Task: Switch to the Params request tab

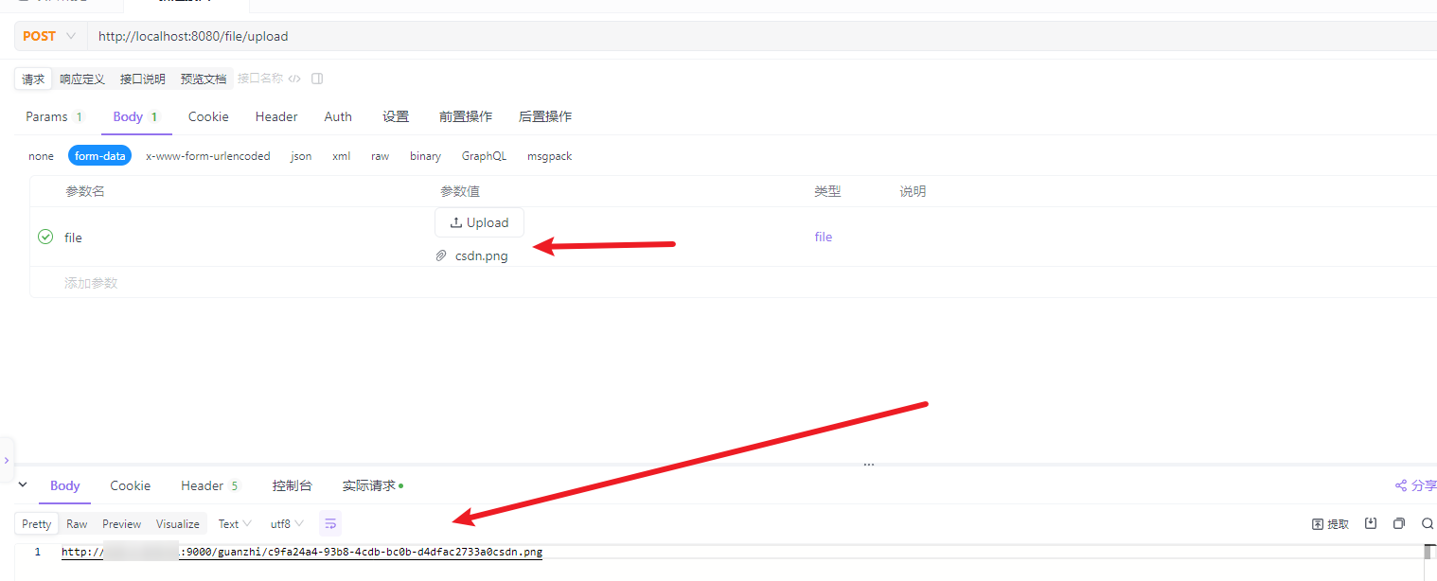Action: click(54, 116)
